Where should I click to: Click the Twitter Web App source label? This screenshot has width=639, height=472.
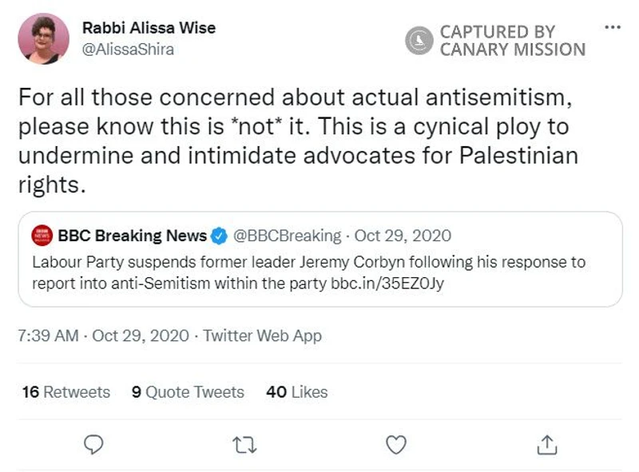click(x=262, y=335)
